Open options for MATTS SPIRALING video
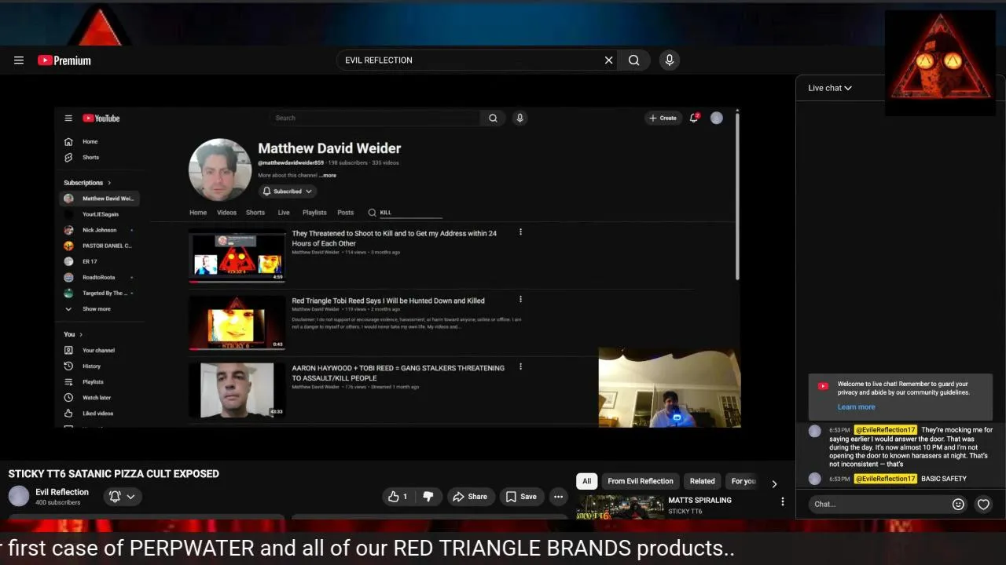Screen dimensions: 1006x565 tap(782, 501)
